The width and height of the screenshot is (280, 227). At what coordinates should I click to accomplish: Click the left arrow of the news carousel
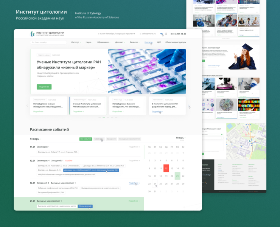(27, 106)
